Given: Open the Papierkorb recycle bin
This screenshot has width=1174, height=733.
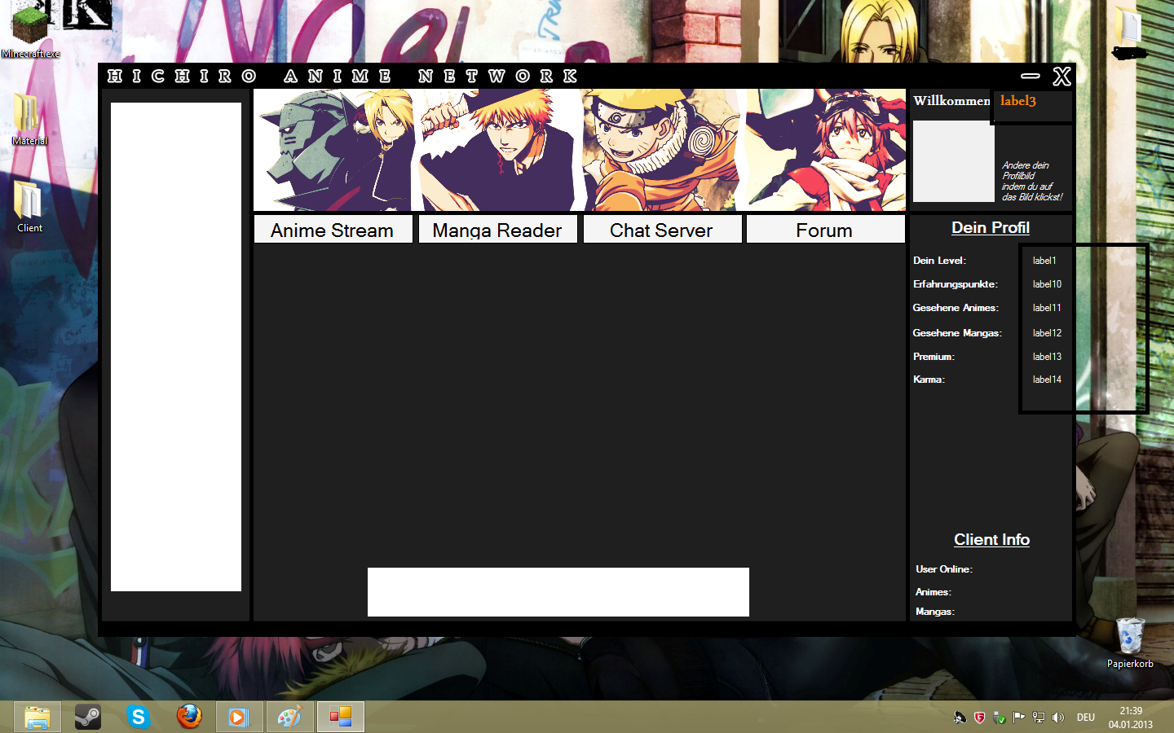Looking at the screenshot, I should [x=1130, y=639].
